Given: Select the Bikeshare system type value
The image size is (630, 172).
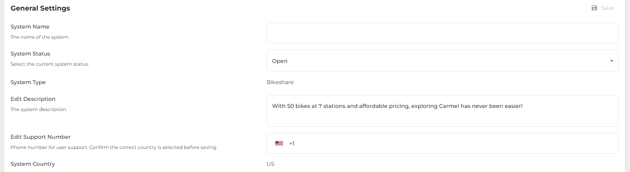Looking at the screenshot, I should 280,82.
